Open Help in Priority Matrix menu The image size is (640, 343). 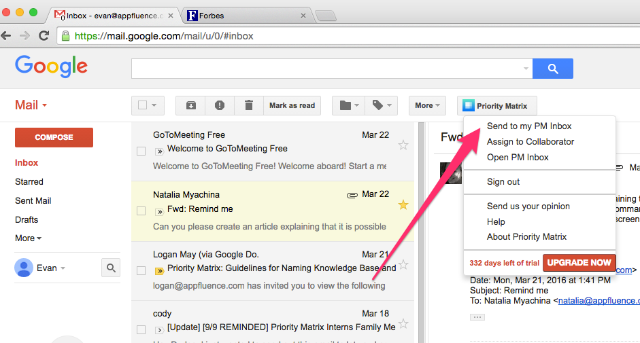coord(496,221)
